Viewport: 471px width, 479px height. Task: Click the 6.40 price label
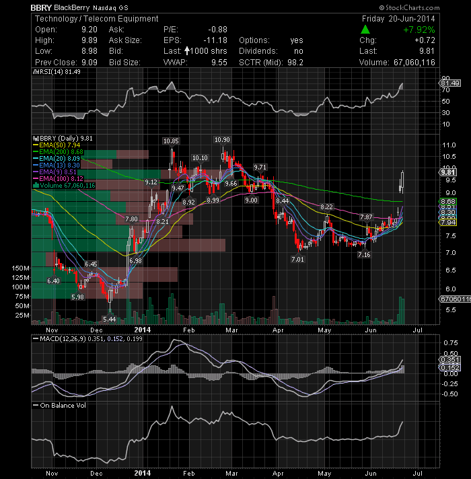tap(53, 281)
